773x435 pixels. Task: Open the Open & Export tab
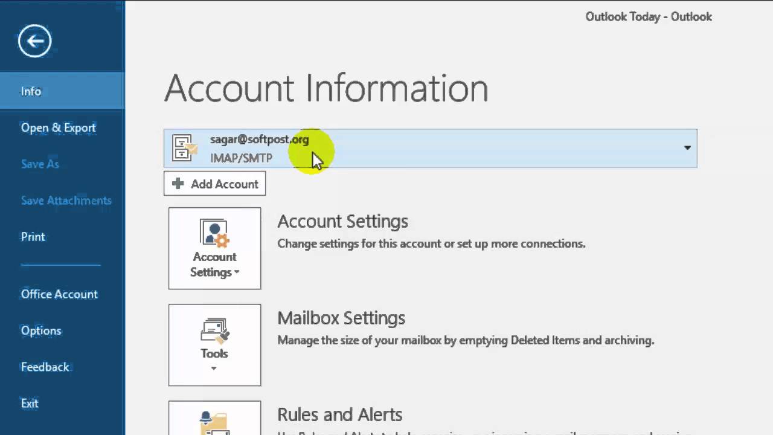(x=59, y=127)
